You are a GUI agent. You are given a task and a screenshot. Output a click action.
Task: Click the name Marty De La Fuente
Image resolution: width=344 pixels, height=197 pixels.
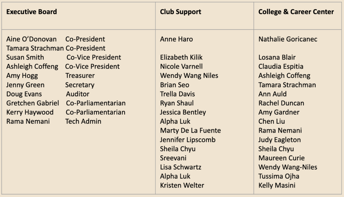tap(190, 131)
